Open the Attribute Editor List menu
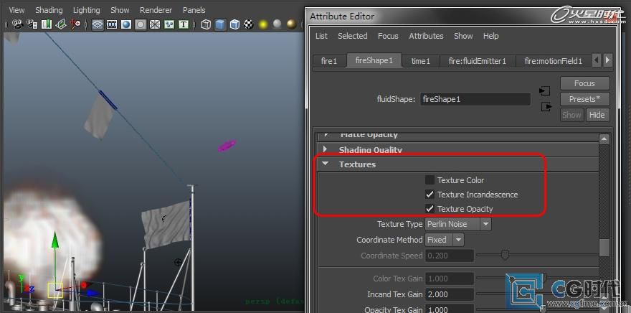 pyautogui.click(x=321, y=36)
